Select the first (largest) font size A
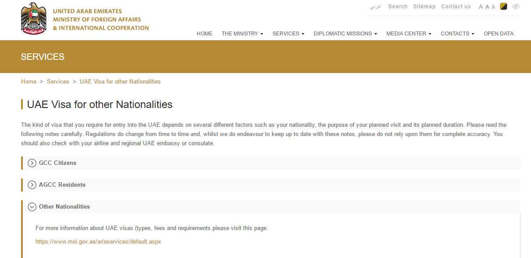The height and width of the screenshot is (258, 531). coord(481,7)
